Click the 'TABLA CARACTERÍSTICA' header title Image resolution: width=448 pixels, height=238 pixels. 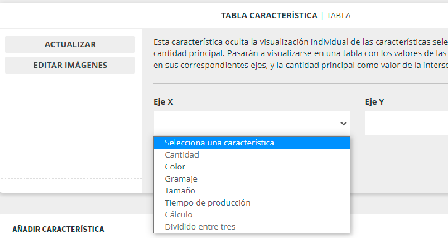[269, 16]
